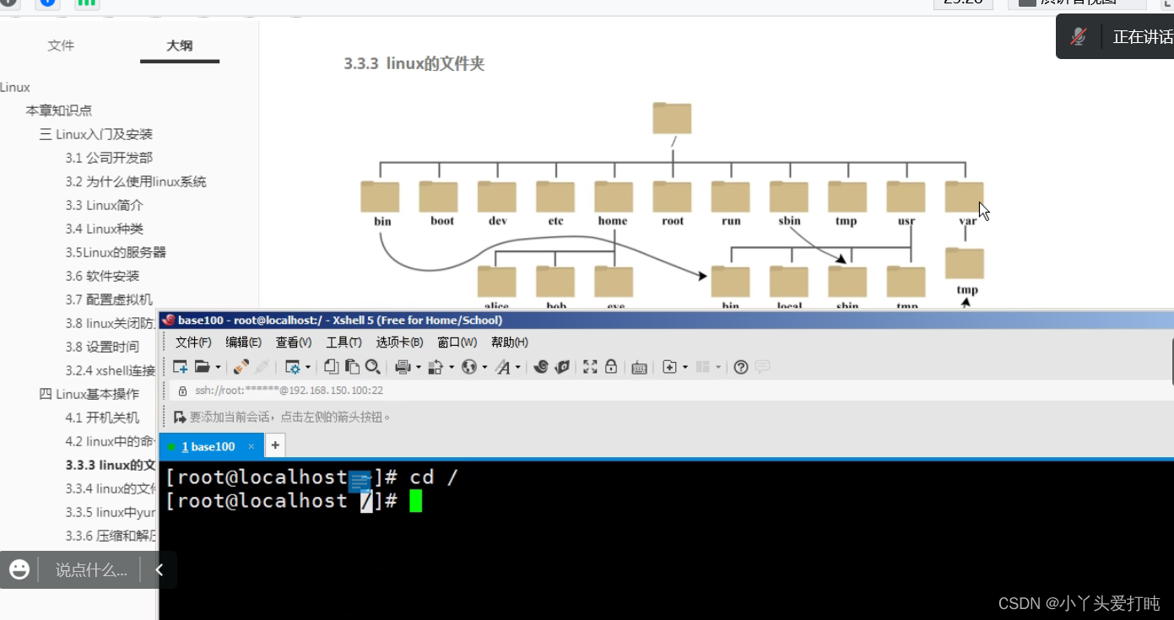Open session Properties gear icon
The width and height of the screenshot is (1174, 620).
(x=293, y=367)
